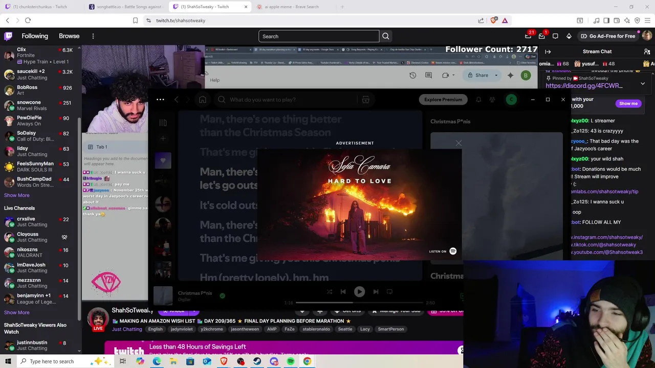Open Brave Leo AI sparkle icon
The height and width of the screenshot is (368, 655).
(x=627, y=20)
